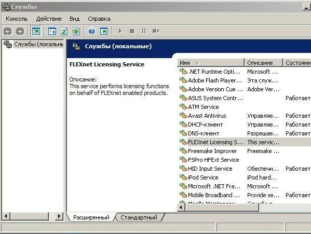Select the Avast Antivirus service name

click(x=207, y=116)
